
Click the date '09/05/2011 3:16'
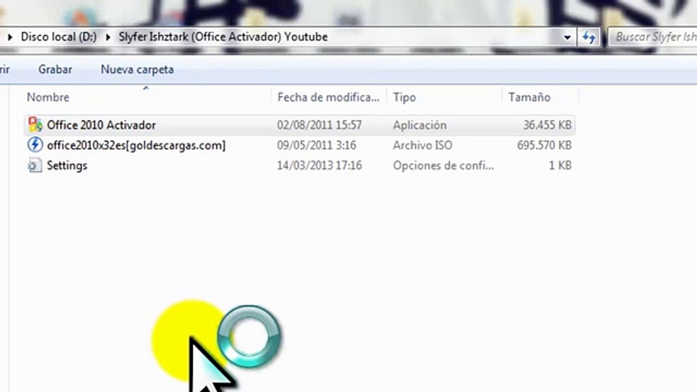click(317, 145)
